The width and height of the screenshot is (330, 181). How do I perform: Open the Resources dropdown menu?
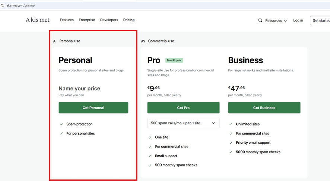click(276, 20)
